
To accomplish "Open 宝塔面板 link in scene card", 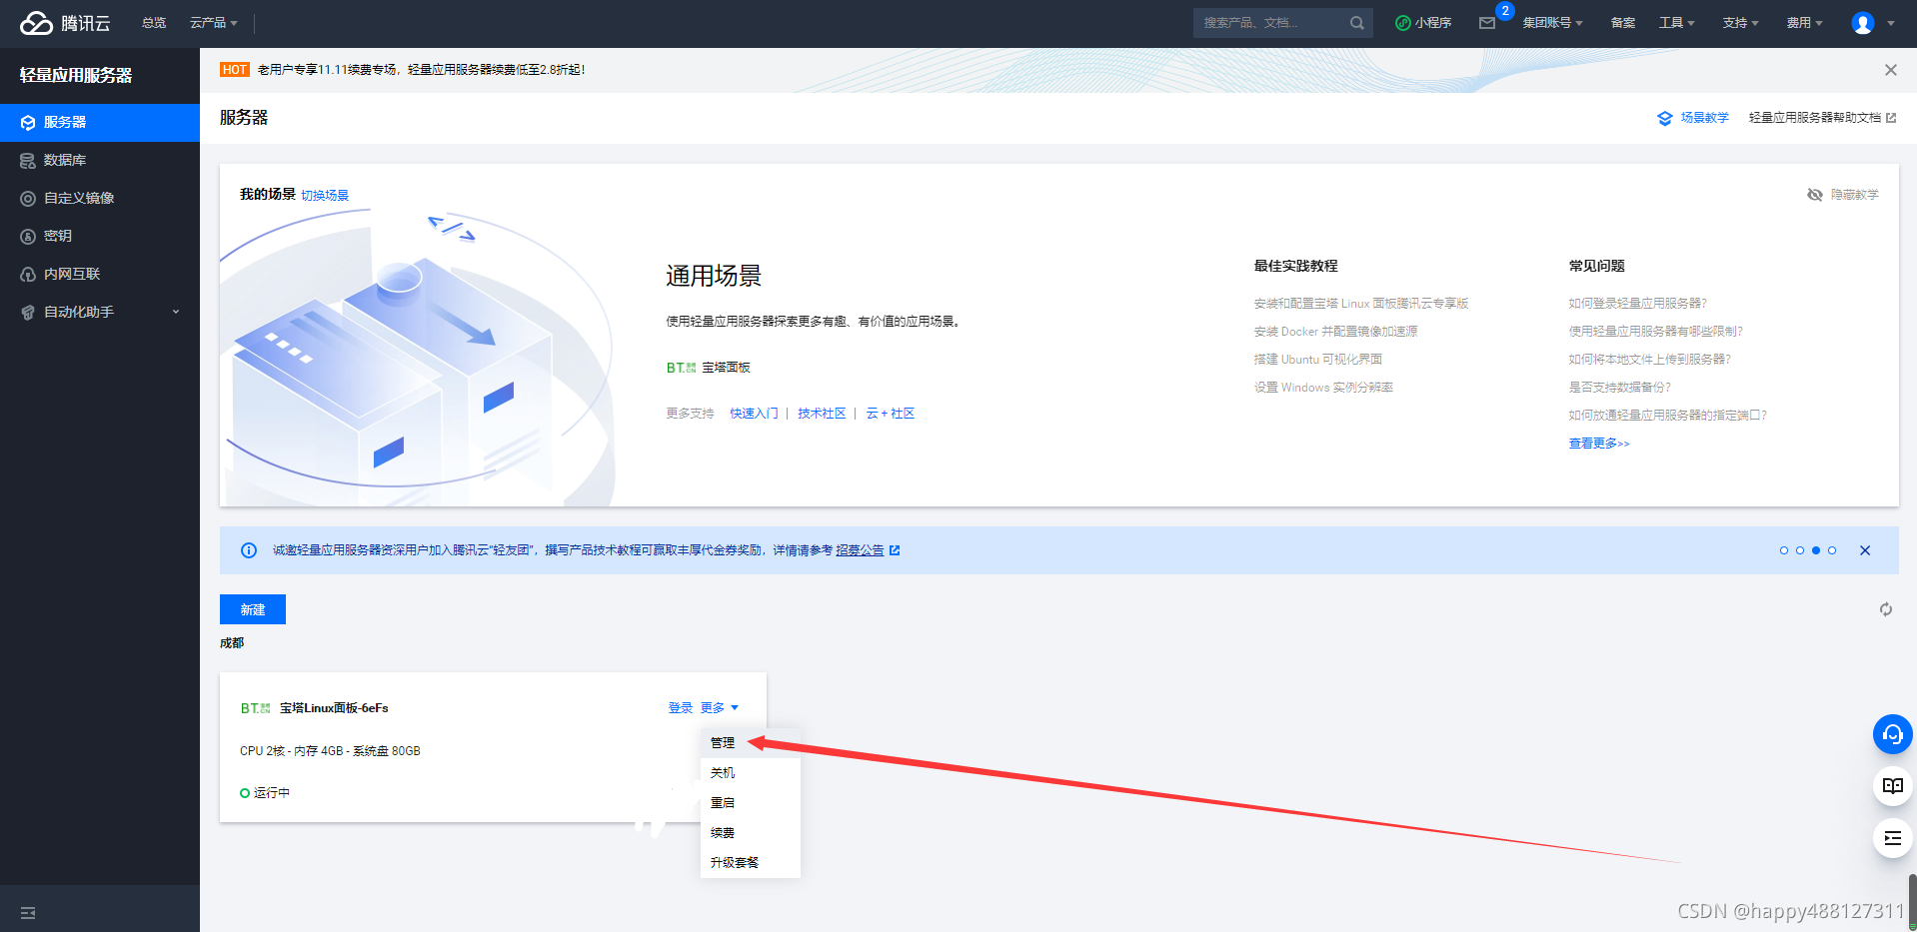I will click(709, 368).
